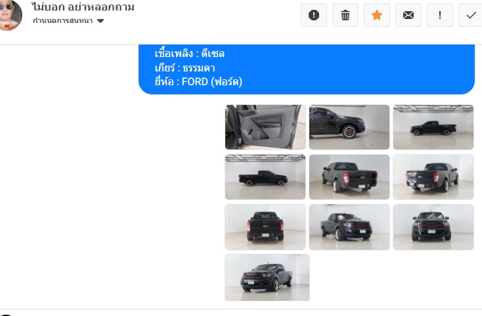Delete conversation with the trash icon

[x=345, y=15]
